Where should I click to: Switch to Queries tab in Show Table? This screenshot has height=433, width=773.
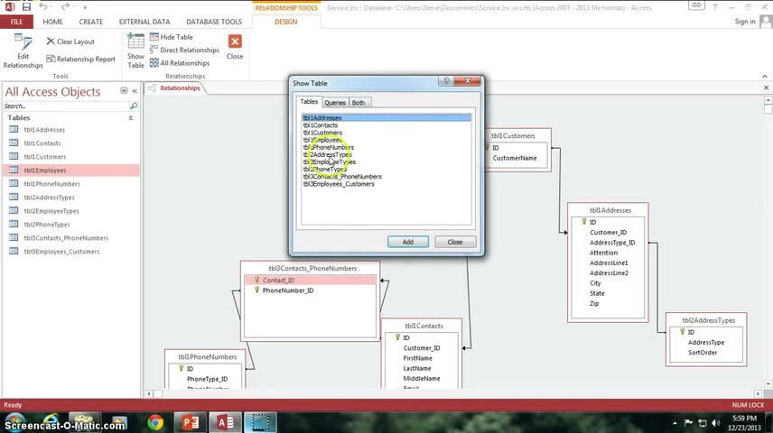coord(335,103)
